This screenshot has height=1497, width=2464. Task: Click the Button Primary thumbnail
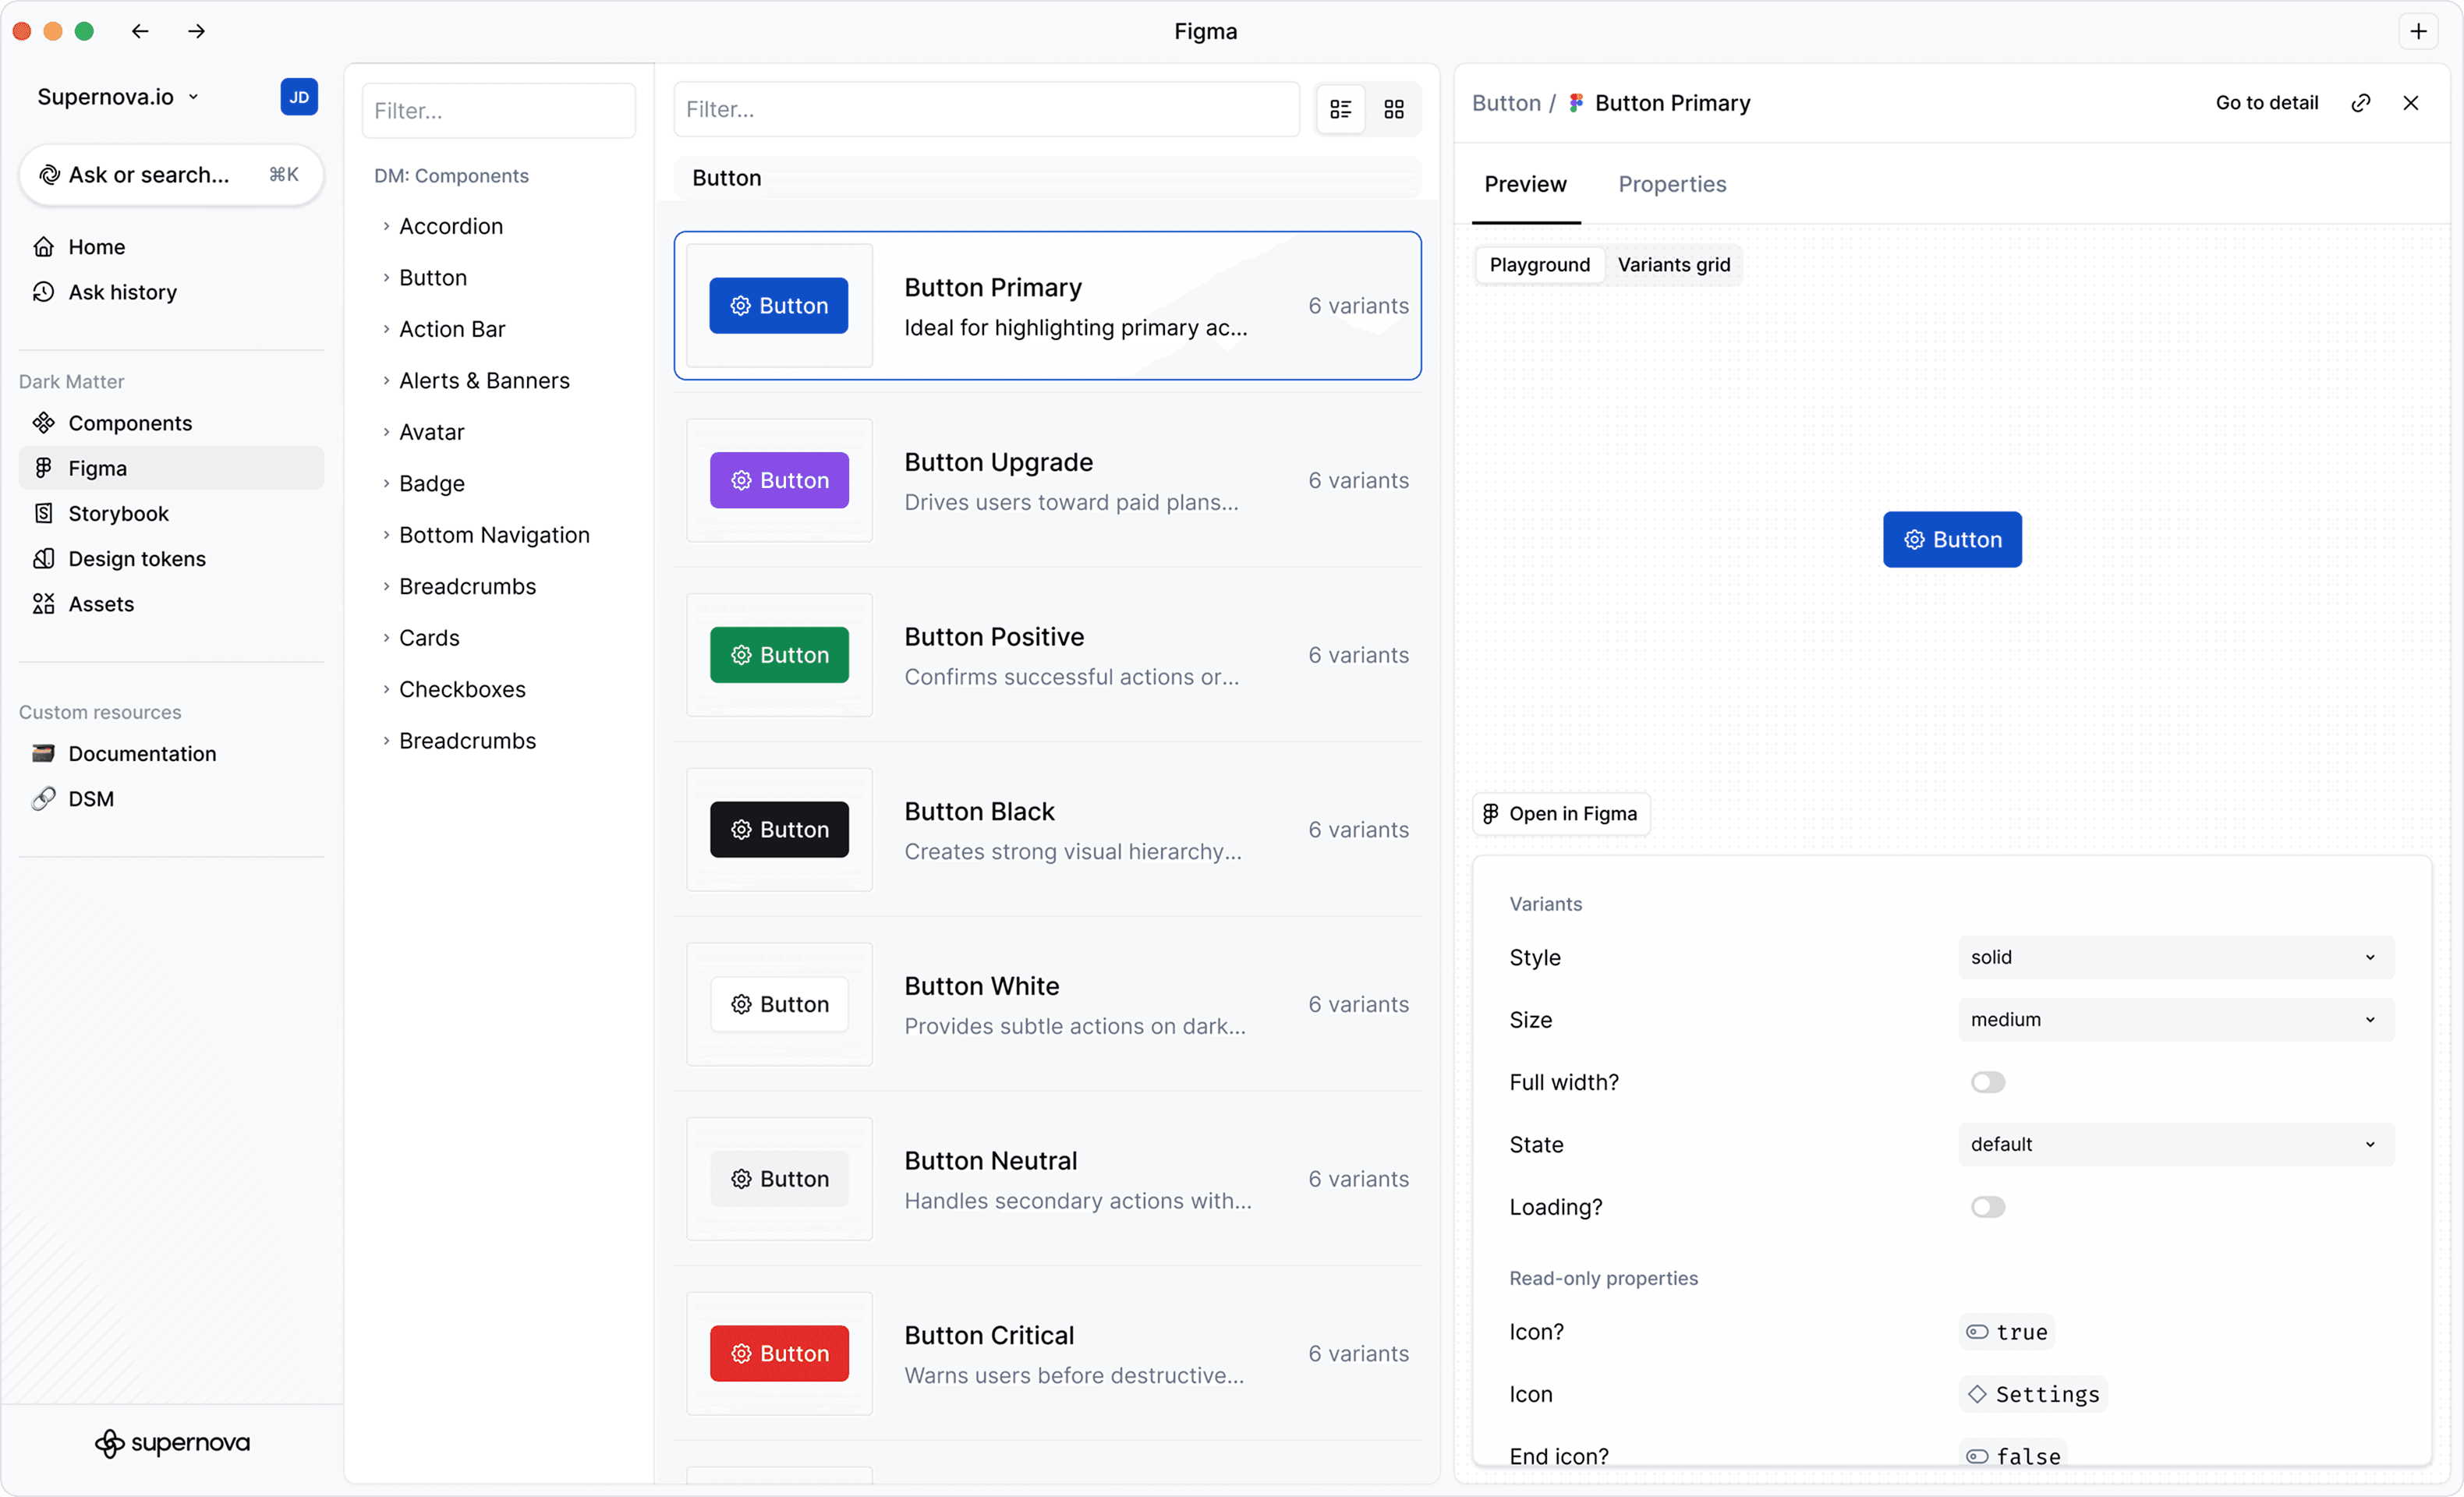pos(779,306)
